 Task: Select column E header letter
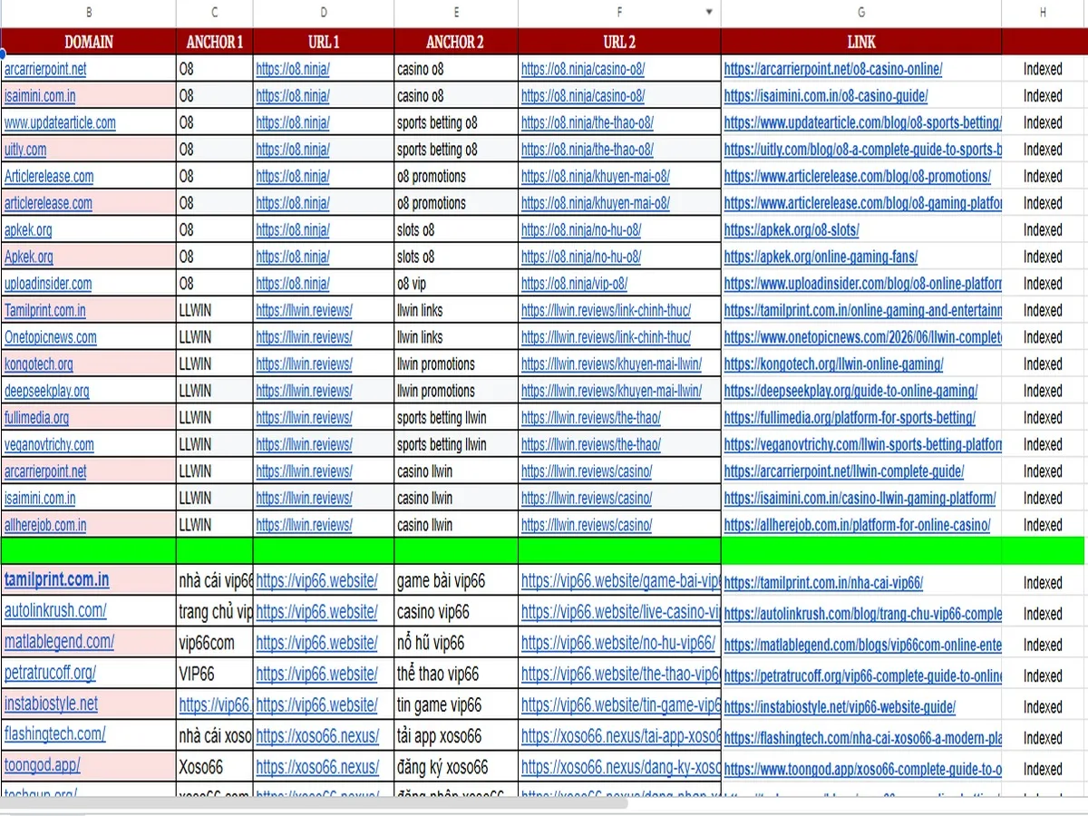pyautogui.click(x=456, y=13)
